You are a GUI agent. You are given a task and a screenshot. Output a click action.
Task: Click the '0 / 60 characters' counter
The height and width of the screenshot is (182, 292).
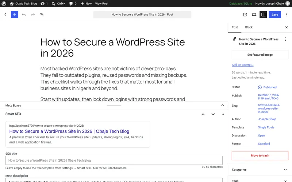(212, 167)
